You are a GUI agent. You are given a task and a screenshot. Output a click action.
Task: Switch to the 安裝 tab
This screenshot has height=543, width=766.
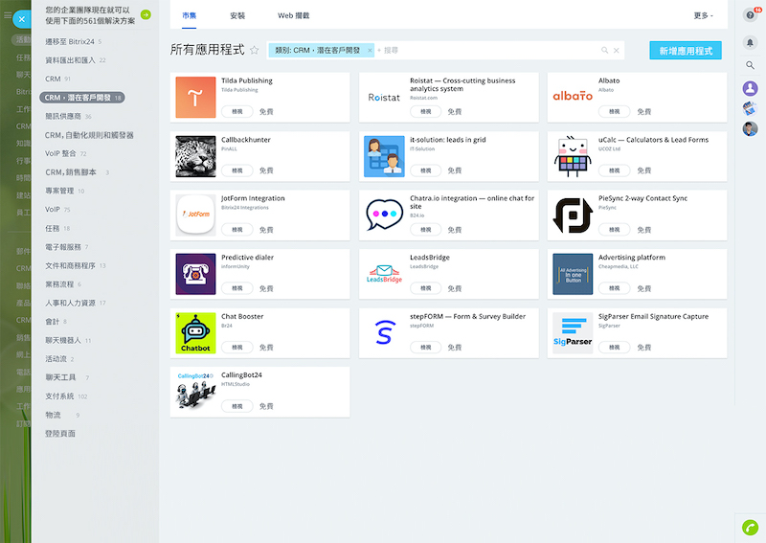237,15
